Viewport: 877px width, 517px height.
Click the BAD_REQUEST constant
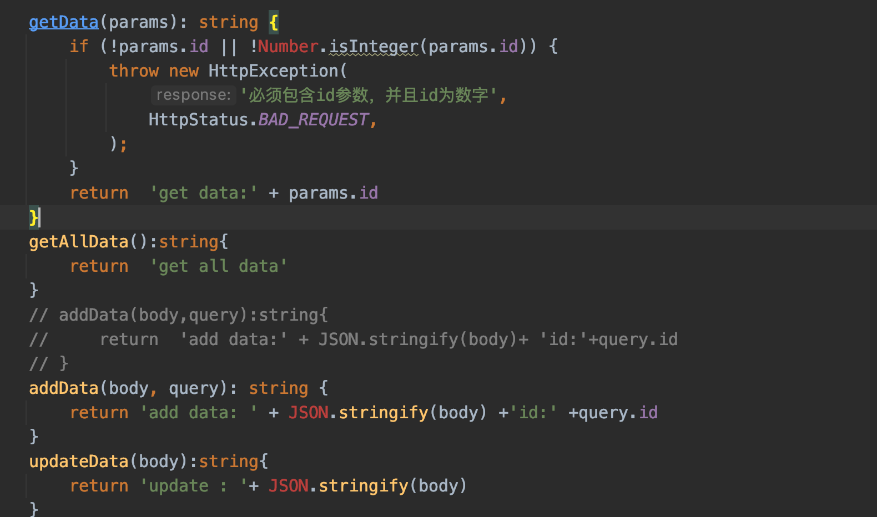313,120
